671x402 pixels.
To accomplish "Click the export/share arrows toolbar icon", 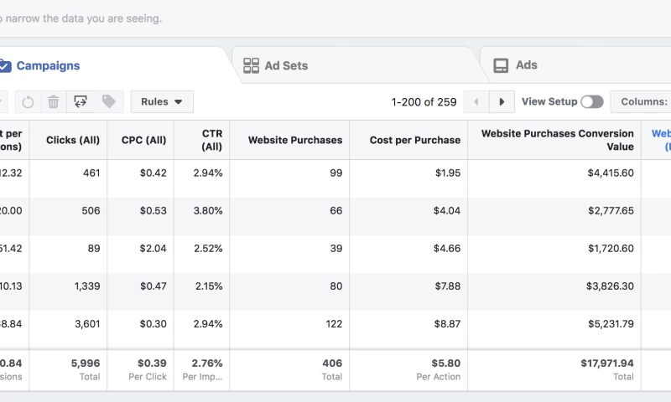I will click(x=81, y=102).
